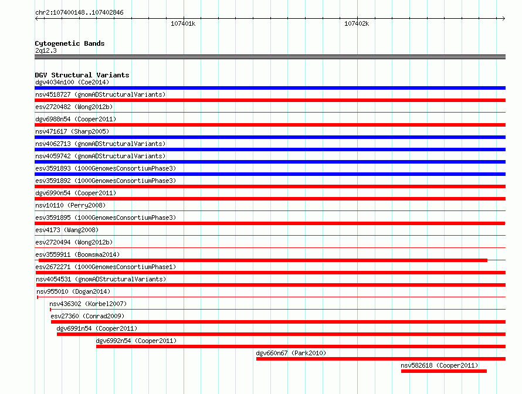Select the dgv6990n54 (Cooper2011) label
The image size is (522, 394).
[76, 193]
